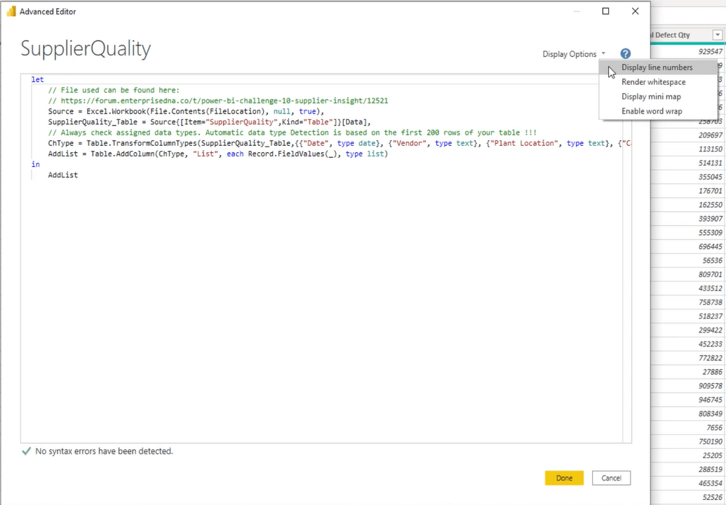Close the Advanced Editor window

(x=636, y=11)
